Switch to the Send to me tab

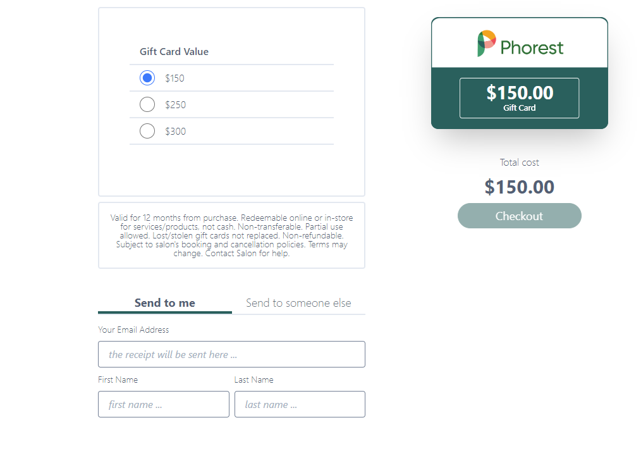tap(165, 303)
